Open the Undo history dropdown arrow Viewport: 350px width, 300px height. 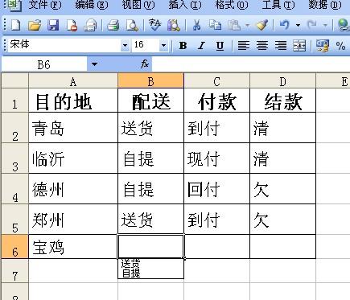coord(298,25)
